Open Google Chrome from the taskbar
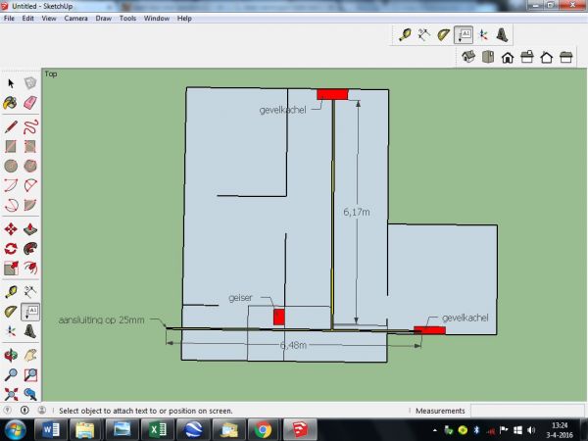This screenshot has width=588, height=441. pyautogui.click(x=263, y=430)
